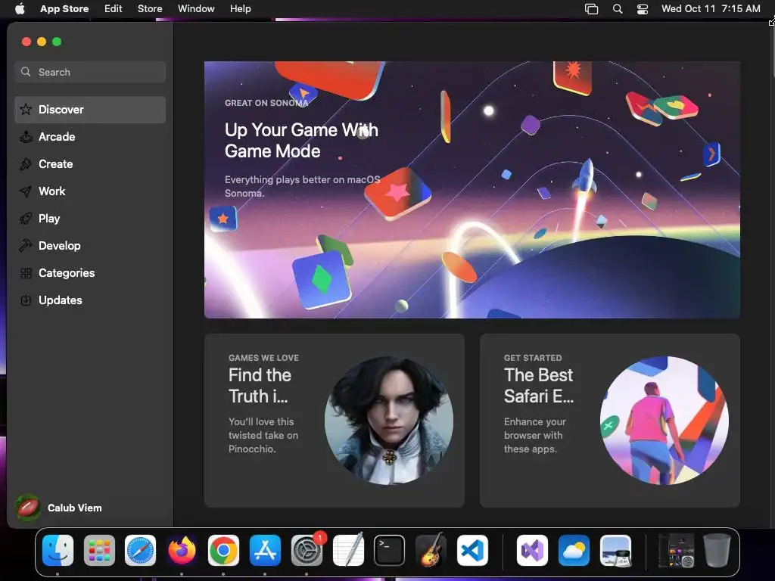Open the Discover section star icon

pyautogui.click(x=26, y=109)
